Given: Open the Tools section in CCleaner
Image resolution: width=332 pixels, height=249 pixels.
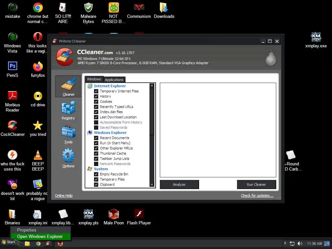Looking at the screenshot, I should click(x=68, y=135).
